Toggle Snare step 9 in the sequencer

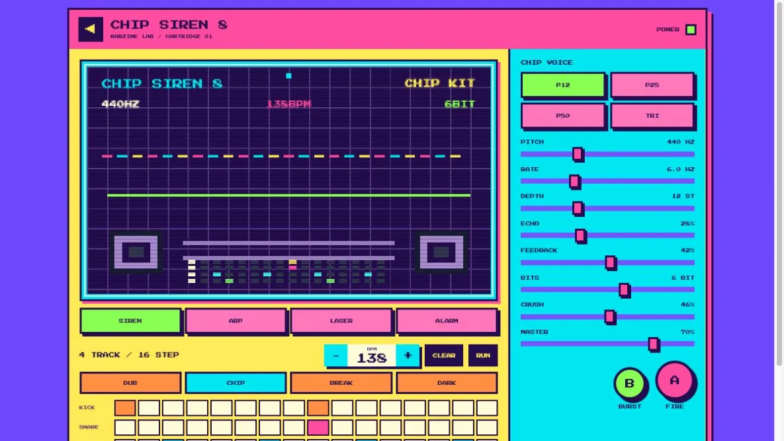click(x=318, y=428)
